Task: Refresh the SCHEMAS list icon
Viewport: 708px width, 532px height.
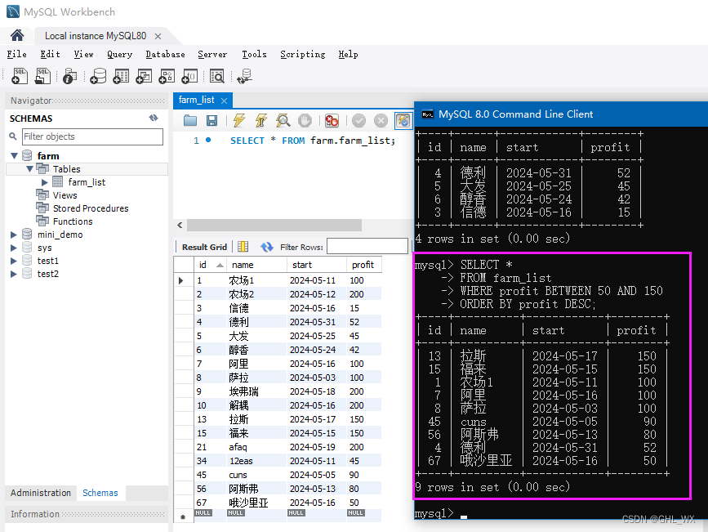Action: [154, 118]
